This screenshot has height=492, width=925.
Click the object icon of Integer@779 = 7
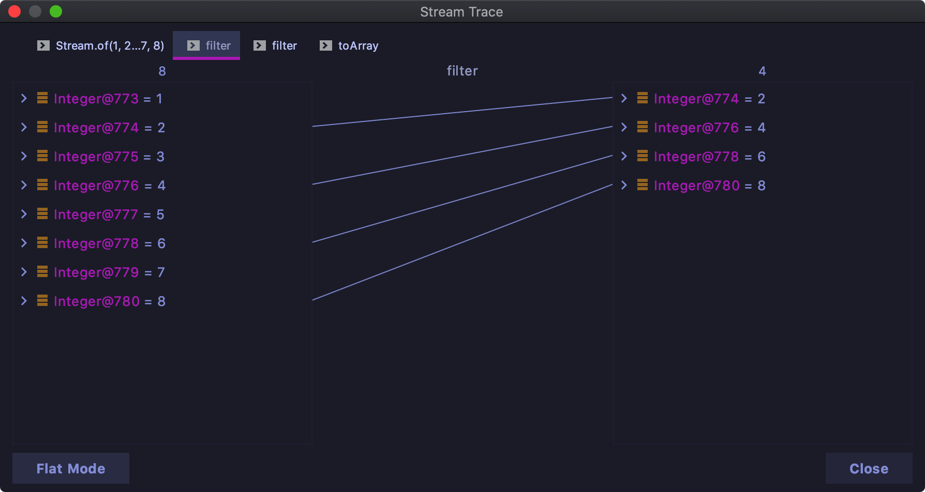tap(42, 272)
